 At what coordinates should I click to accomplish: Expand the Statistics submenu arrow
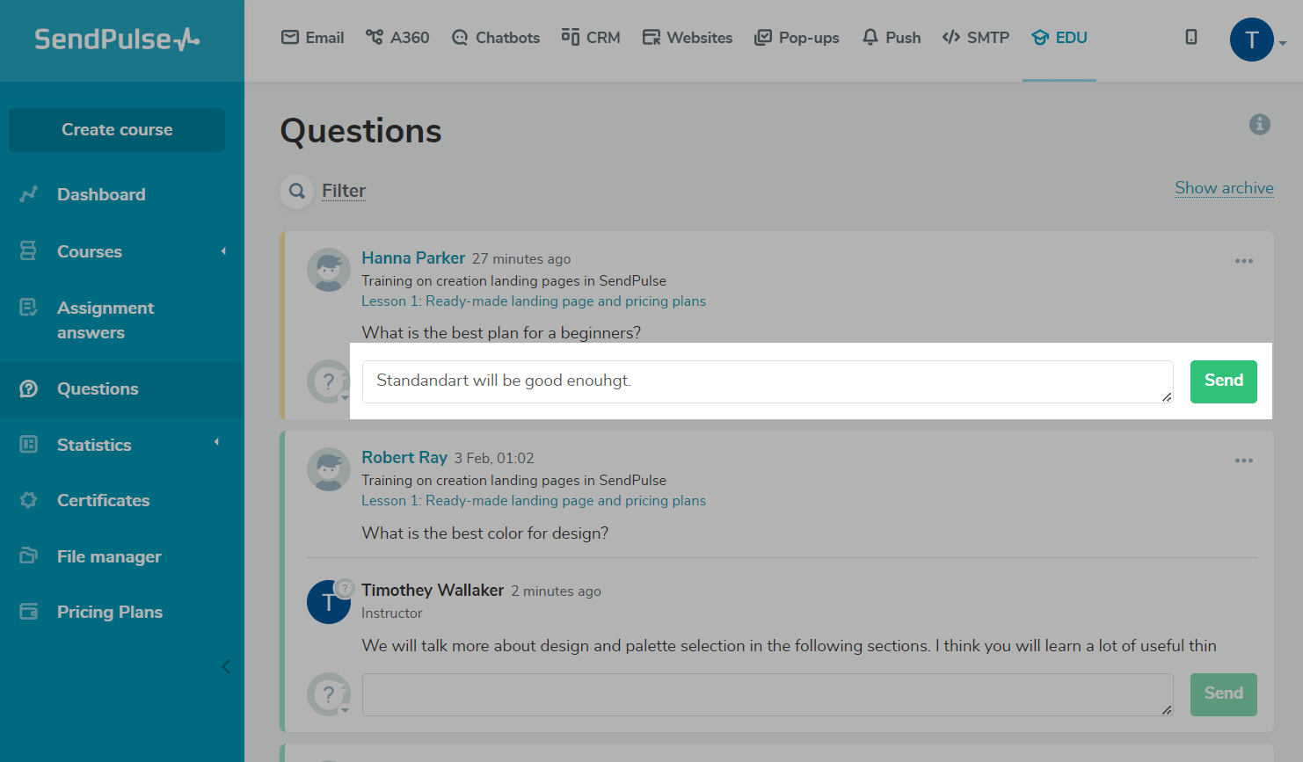(x=216, y=442)
